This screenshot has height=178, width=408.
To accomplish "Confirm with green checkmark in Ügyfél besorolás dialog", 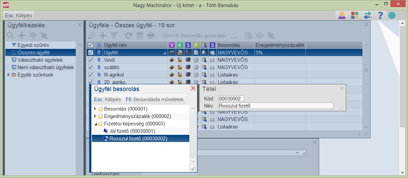I will [x=193, y=169].
